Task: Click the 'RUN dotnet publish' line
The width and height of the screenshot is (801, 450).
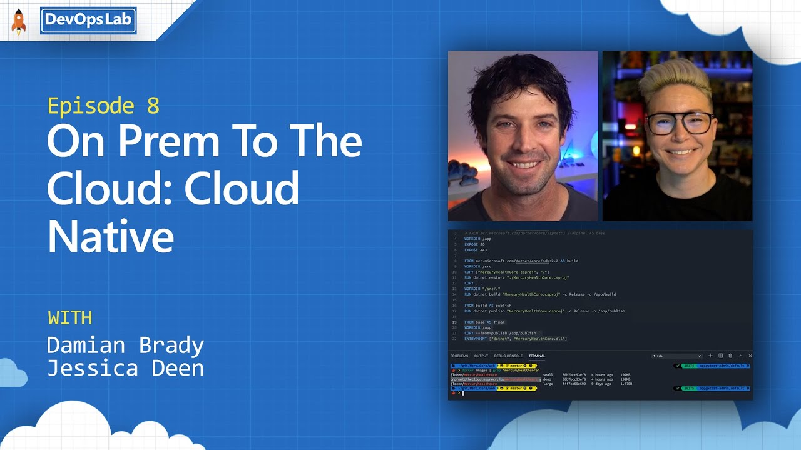Action: [x=544, y=311]
